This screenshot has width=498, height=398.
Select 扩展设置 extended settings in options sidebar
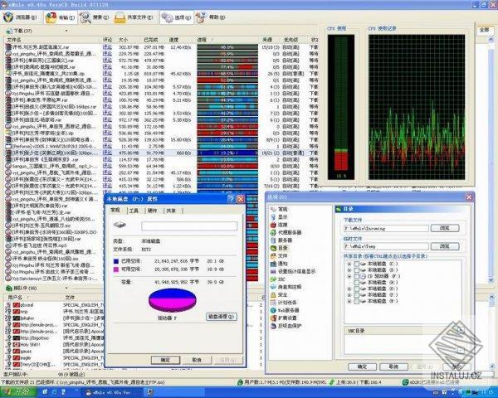point(284,318)
